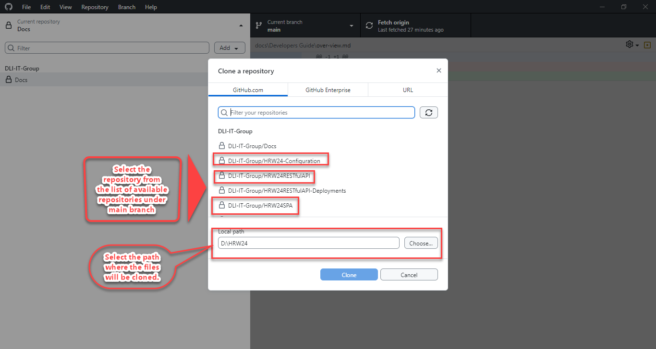Viewport: 656px width, 349px height.
Task: Open the diff settings gear icon
Action: (x=629, y=44)
